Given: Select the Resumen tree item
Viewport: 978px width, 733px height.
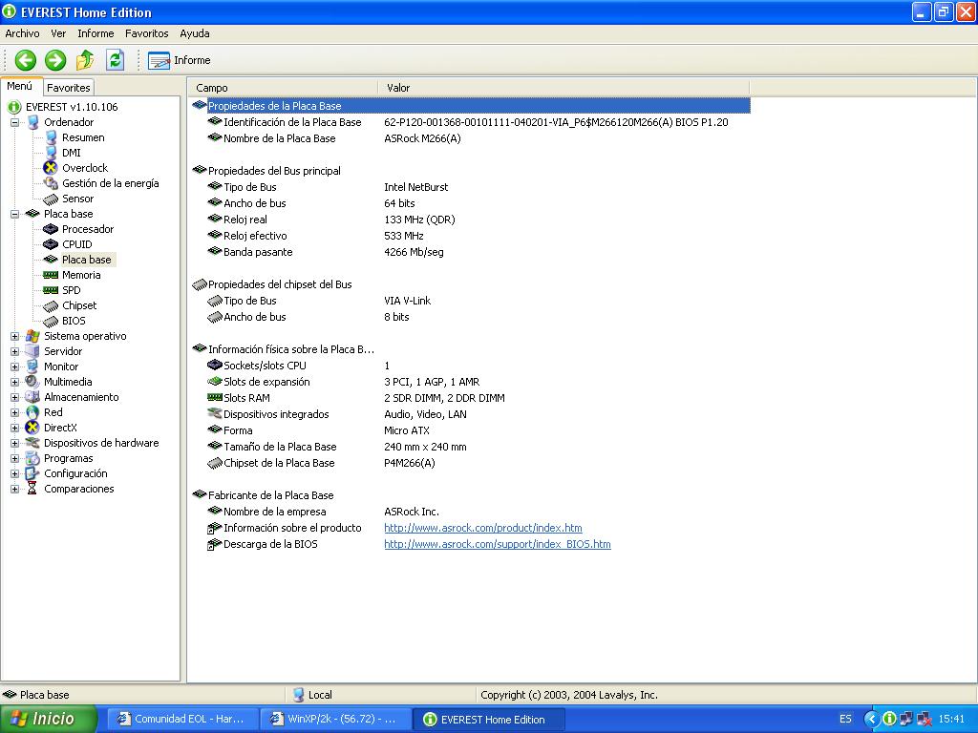Looking at the screenshot, I should (83, 137).
